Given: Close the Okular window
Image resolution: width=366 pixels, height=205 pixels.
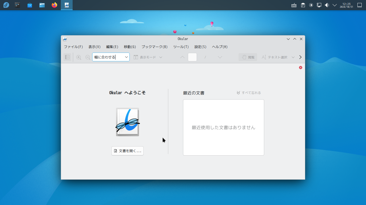Looking at the screenshot, I should 301,39.
